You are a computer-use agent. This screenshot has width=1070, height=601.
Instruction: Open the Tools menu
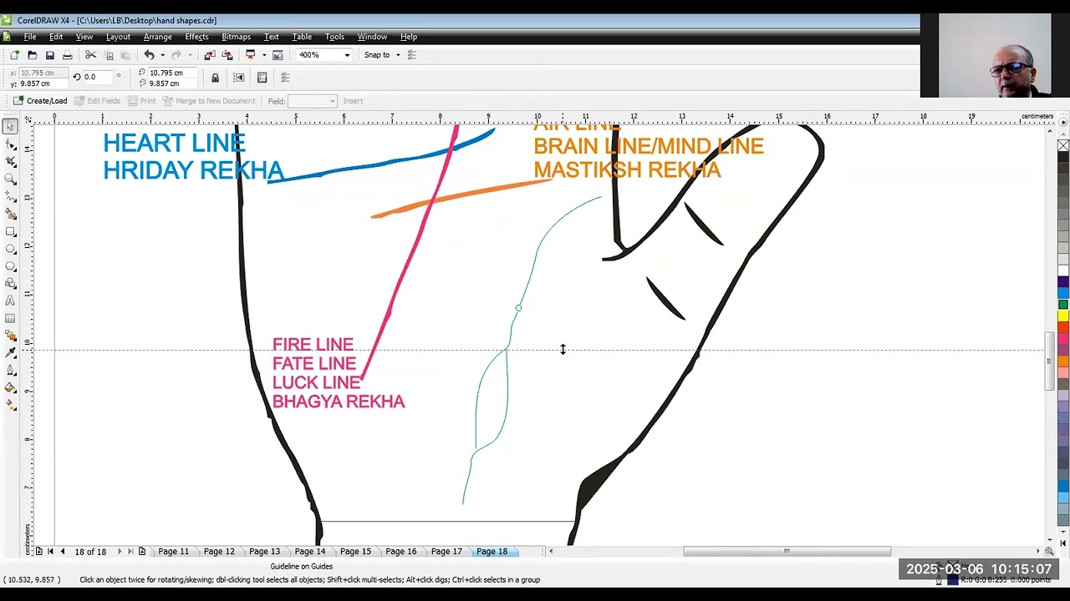tap(334, 37)
